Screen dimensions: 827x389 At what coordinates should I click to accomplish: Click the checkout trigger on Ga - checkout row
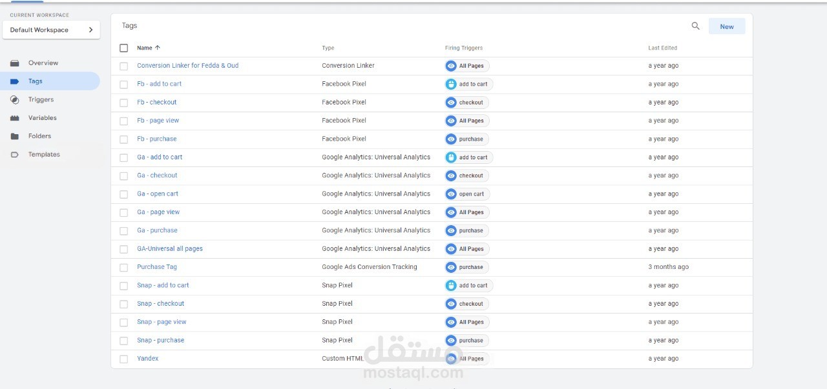pyautogui.click(x=467, y=175)
